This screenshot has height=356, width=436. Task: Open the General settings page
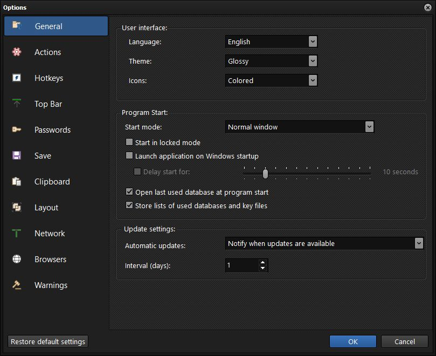(56, 26)
